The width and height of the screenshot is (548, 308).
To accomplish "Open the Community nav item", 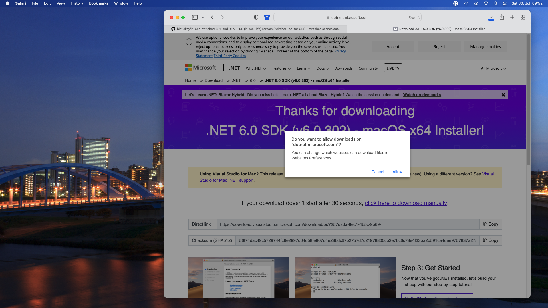I will point(368,68).
